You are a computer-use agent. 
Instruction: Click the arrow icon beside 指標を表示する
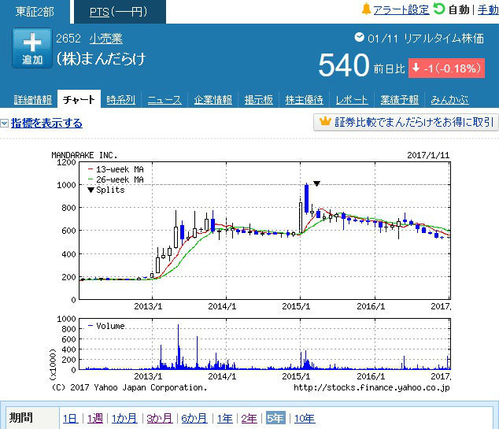4,124
